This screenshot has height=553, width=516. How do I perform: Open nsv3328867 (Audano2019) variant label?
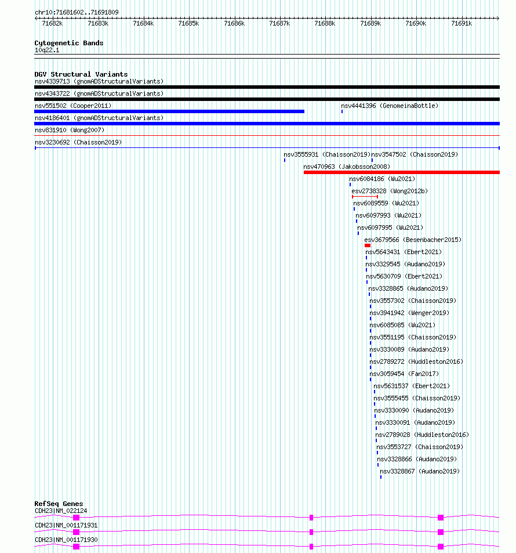click(x=419, y=471)
